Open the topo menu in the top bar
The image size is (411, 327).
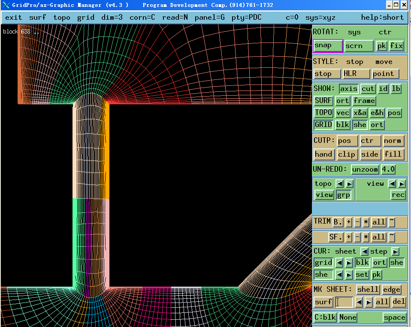point(62,18)
